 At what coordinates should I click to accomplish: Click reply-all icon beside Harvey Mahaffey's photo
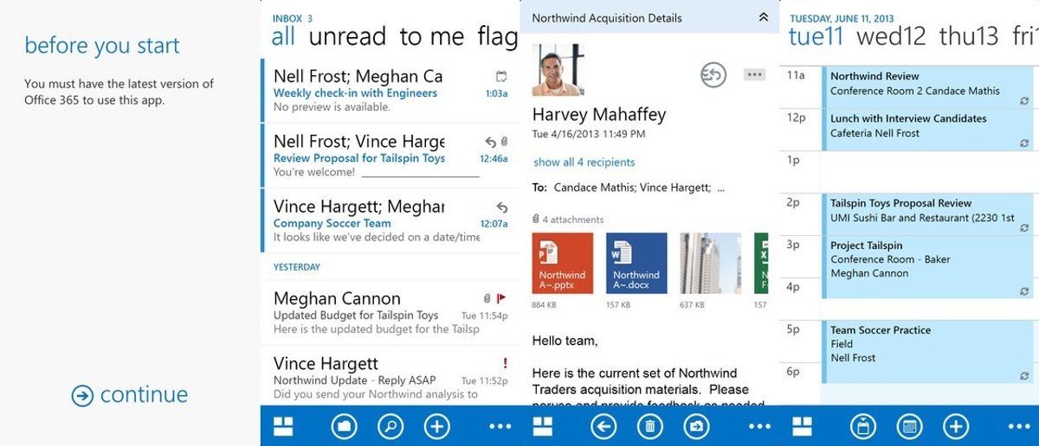coord(713,75)
